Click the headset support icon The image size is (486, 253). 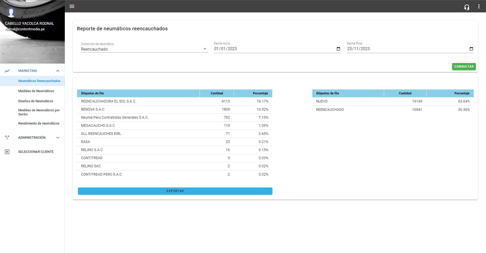click(x=467, y=7)
